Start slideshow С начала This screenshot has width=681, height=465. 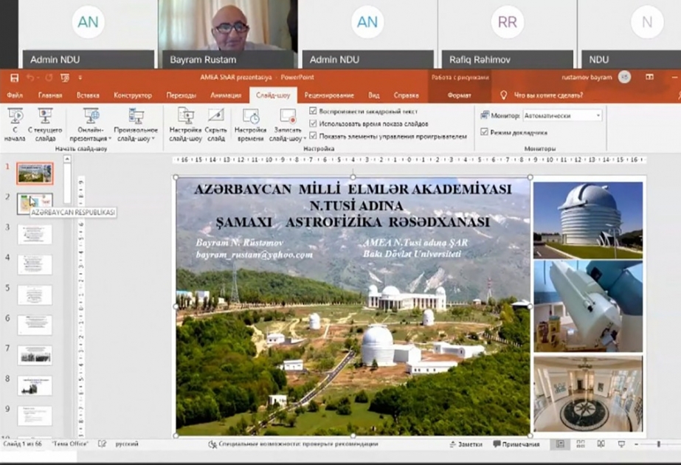click(15, 125)
